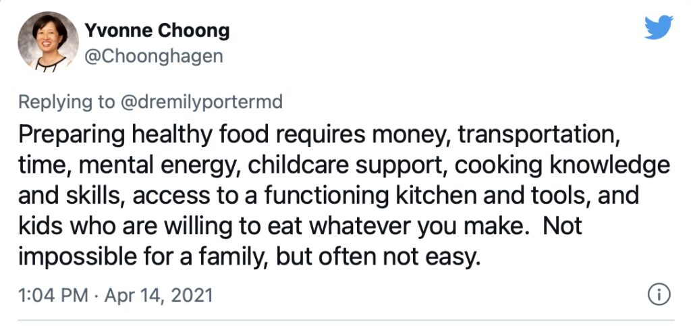Click the Twitter bird logo
This screenshot has width=691, height=326.
[659, 28]
